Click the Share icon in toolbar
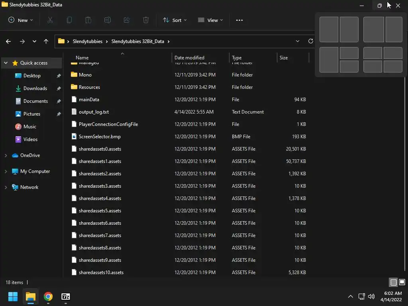 (127, 20)
